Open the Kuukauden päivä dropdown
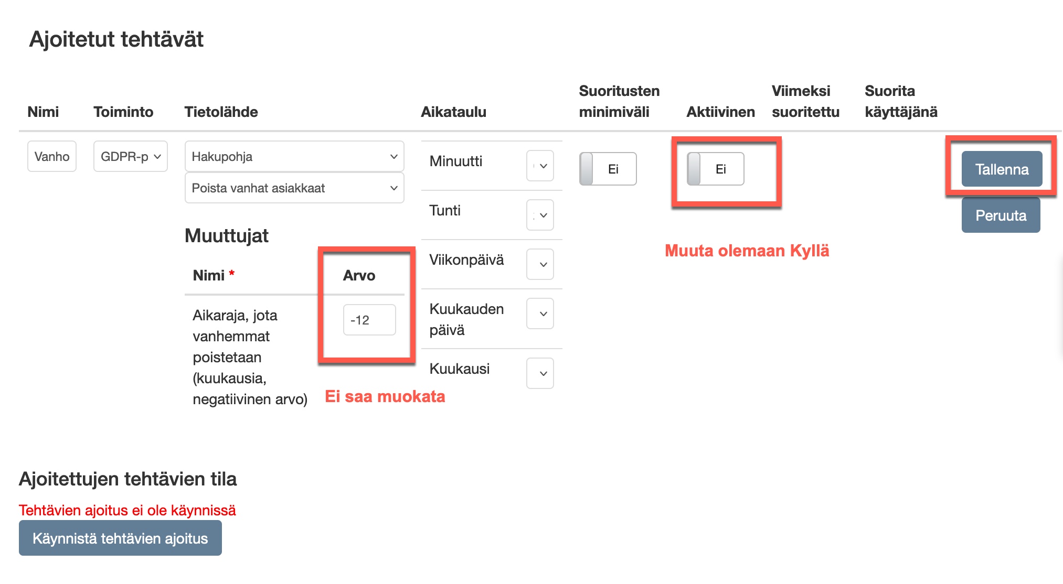Image resolution: width=1063 pixels, height=584 pixels. pyautogui.click(x=540, y=313)
